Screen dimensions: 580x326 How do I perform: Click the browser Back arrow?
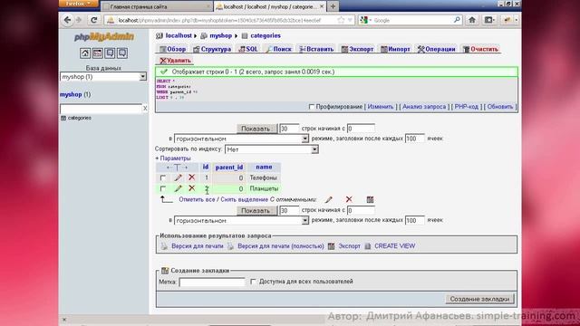67,20
